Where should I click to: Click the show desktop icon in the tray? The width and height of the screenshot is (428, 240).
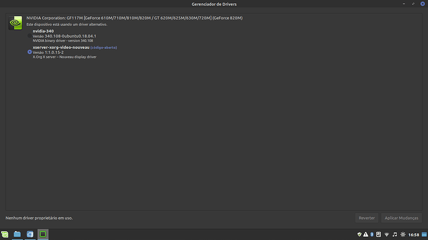424,234
